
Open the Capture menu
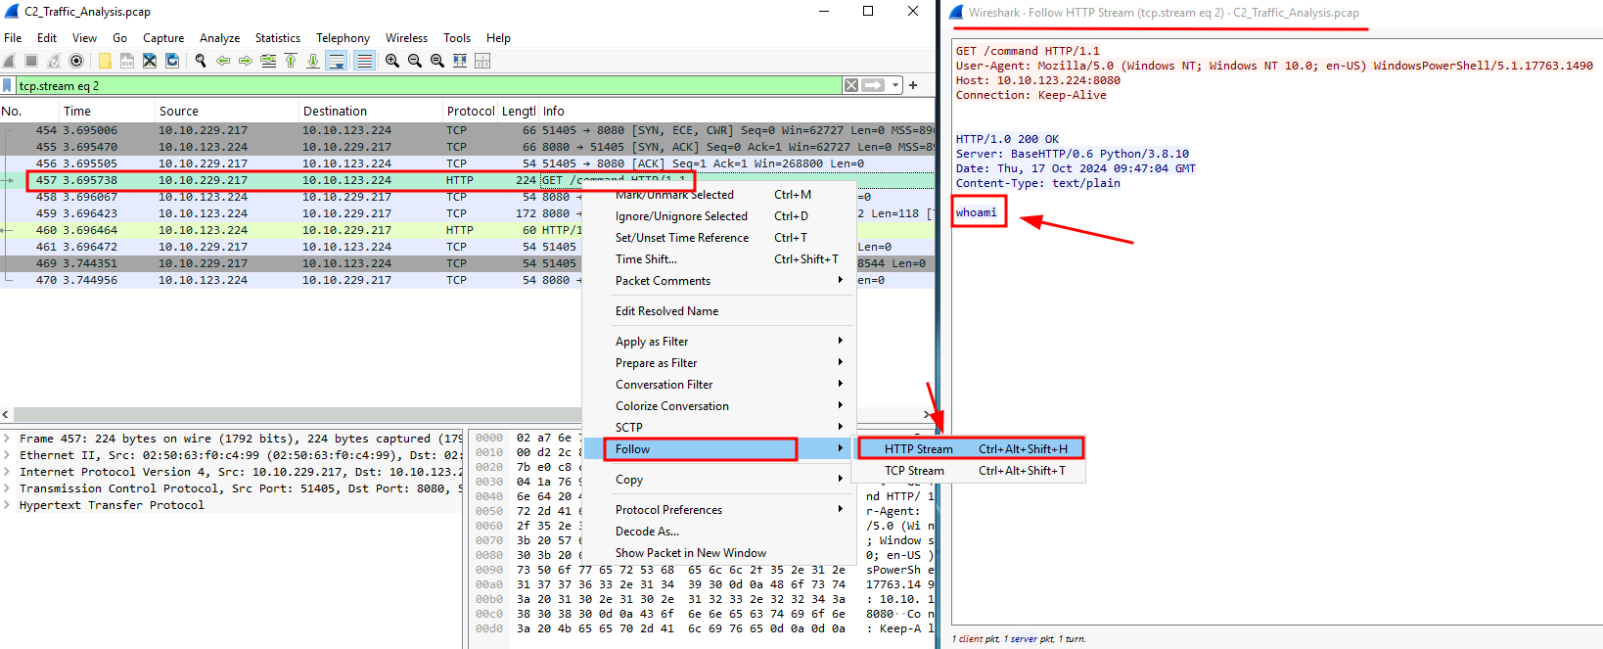(163, 37)
